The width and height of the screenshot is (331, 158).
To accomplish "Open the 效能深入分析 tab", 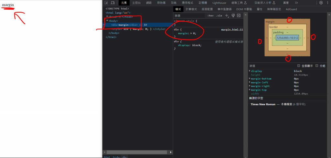I will tap(265, 3).
